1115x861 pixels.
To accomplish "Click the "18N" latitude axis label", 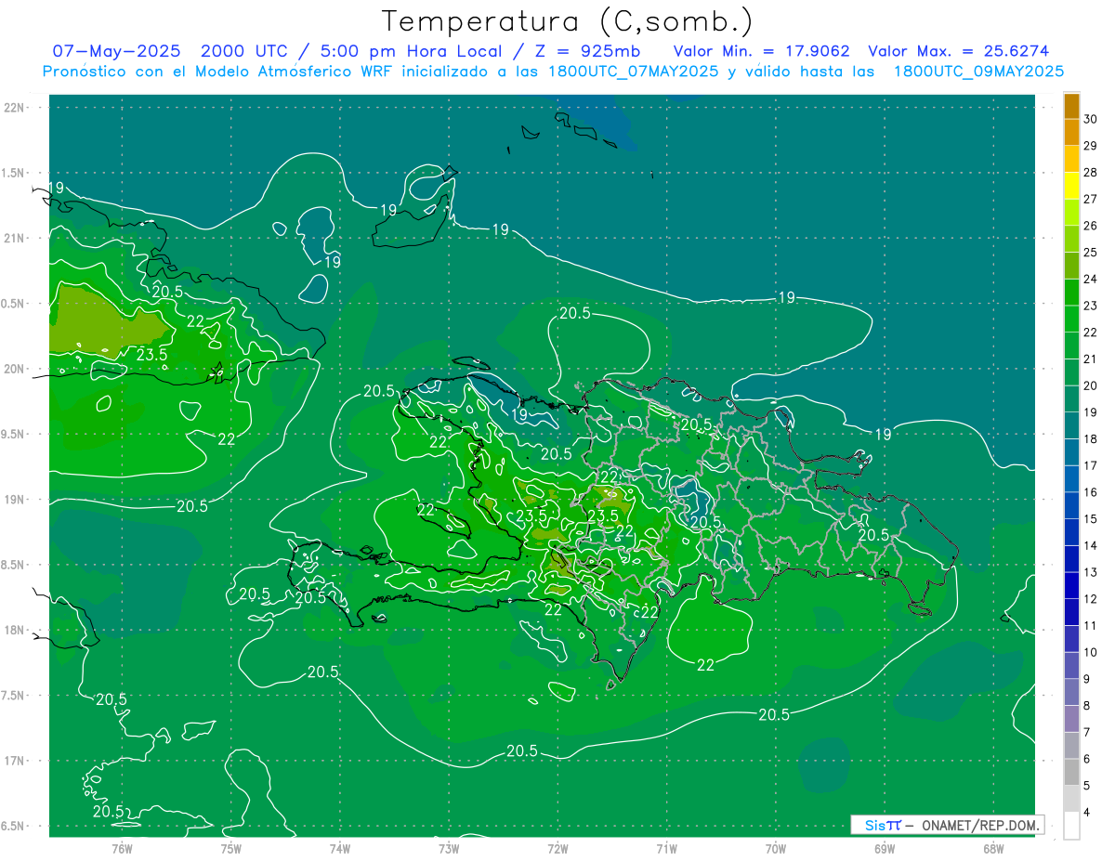I will 15,631.
